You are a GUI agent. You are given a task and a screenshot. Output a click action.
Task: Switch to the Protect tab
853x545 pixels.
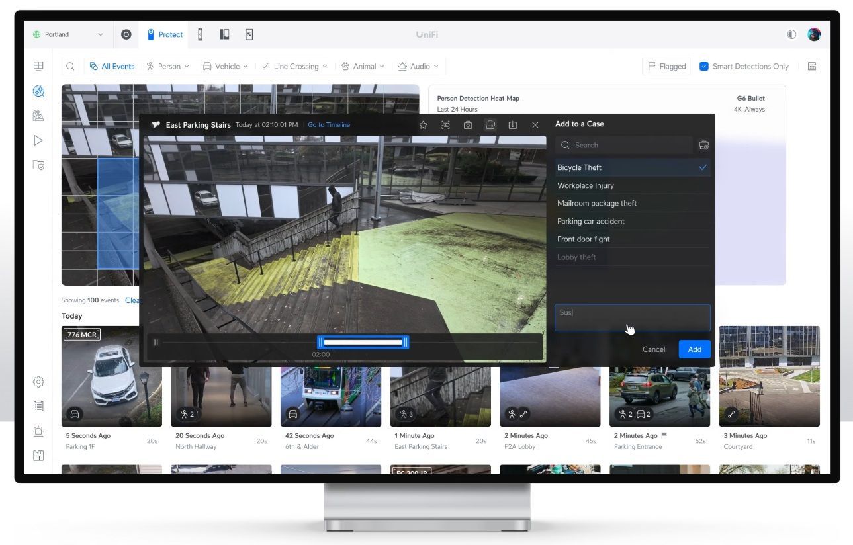pyautogui.click(x=165, y=34)
